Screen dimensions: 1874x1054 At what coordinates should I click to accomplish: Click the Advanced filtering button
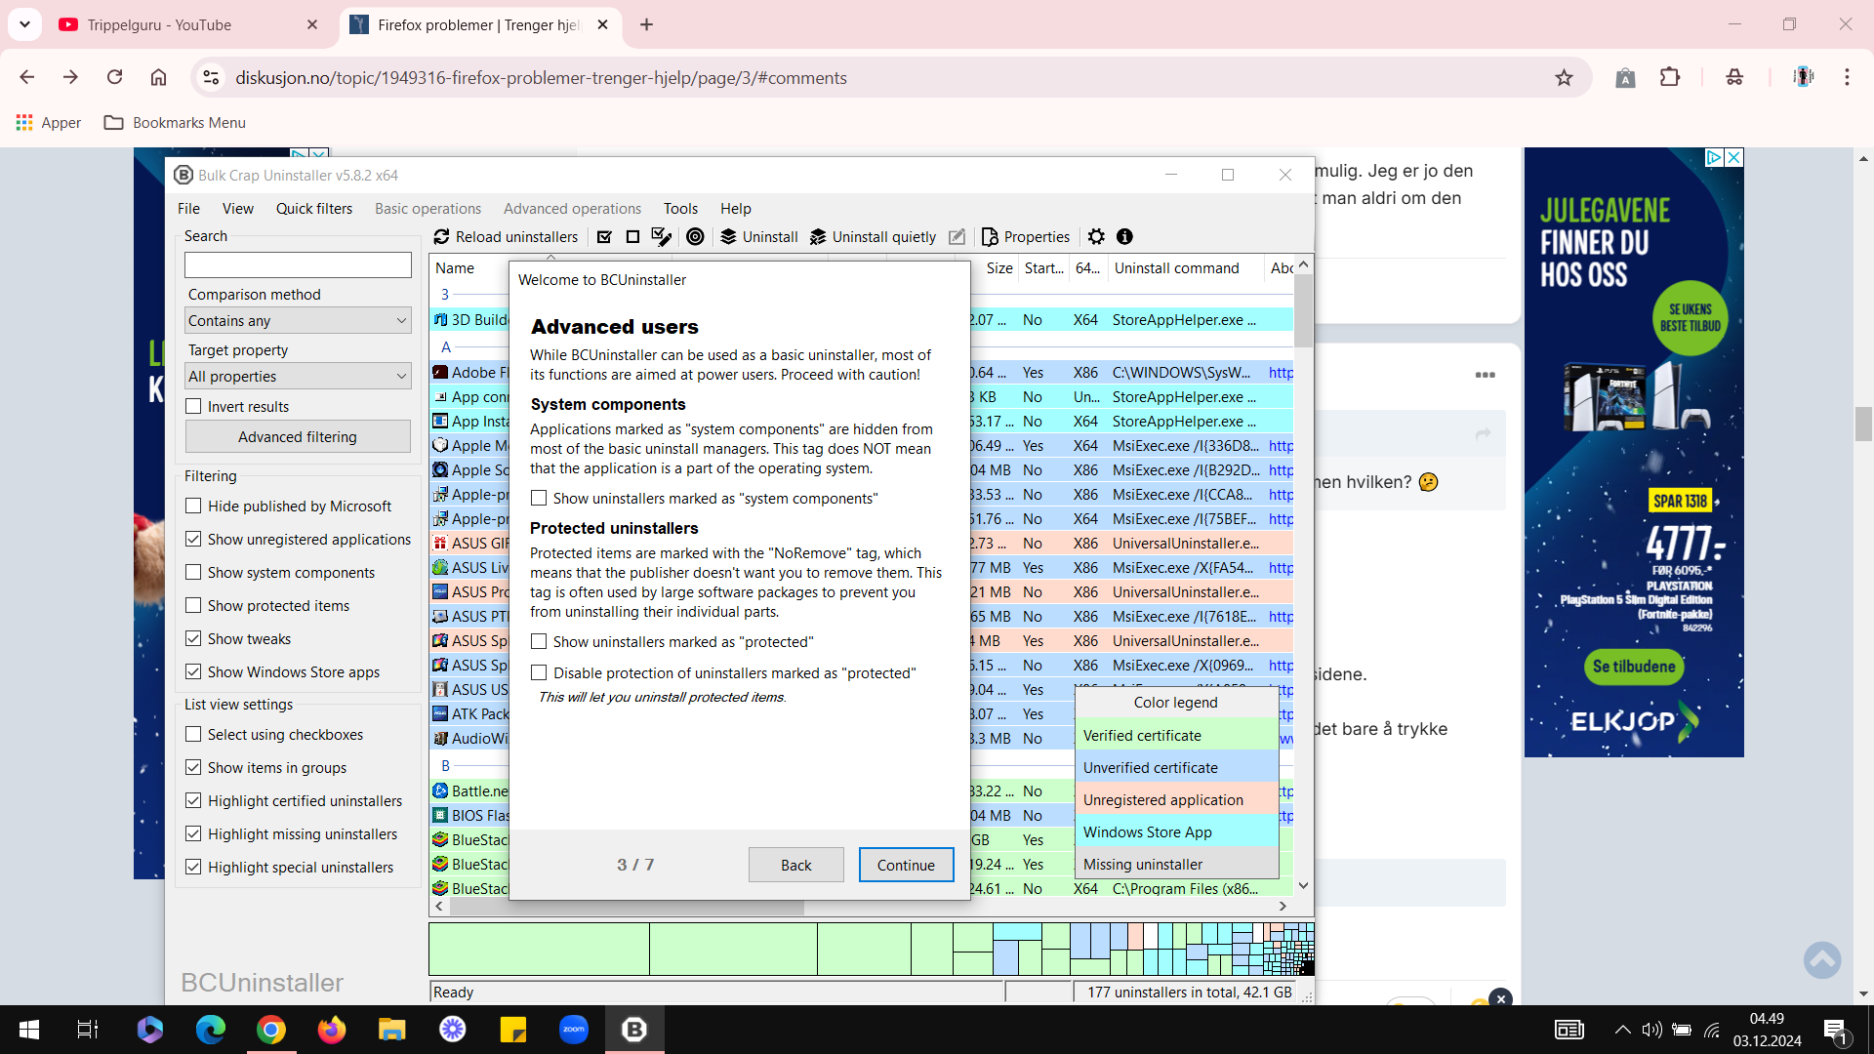point(298,436)
